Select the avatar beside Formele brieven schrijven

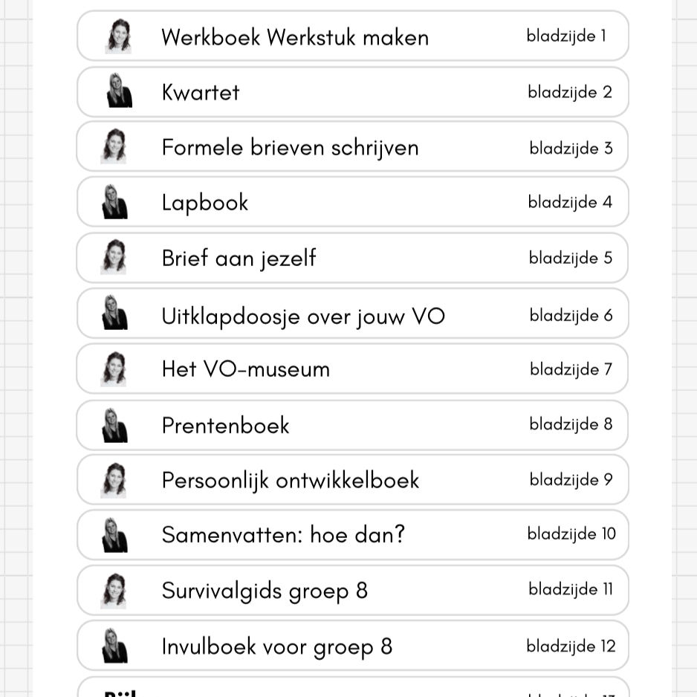pos(114,146)
